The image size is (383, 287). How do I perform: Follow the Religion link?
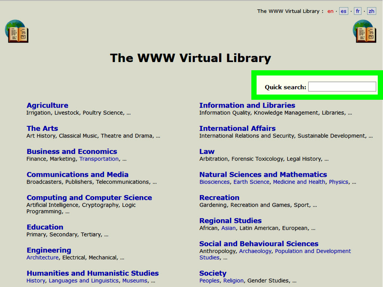pos(233,281)
